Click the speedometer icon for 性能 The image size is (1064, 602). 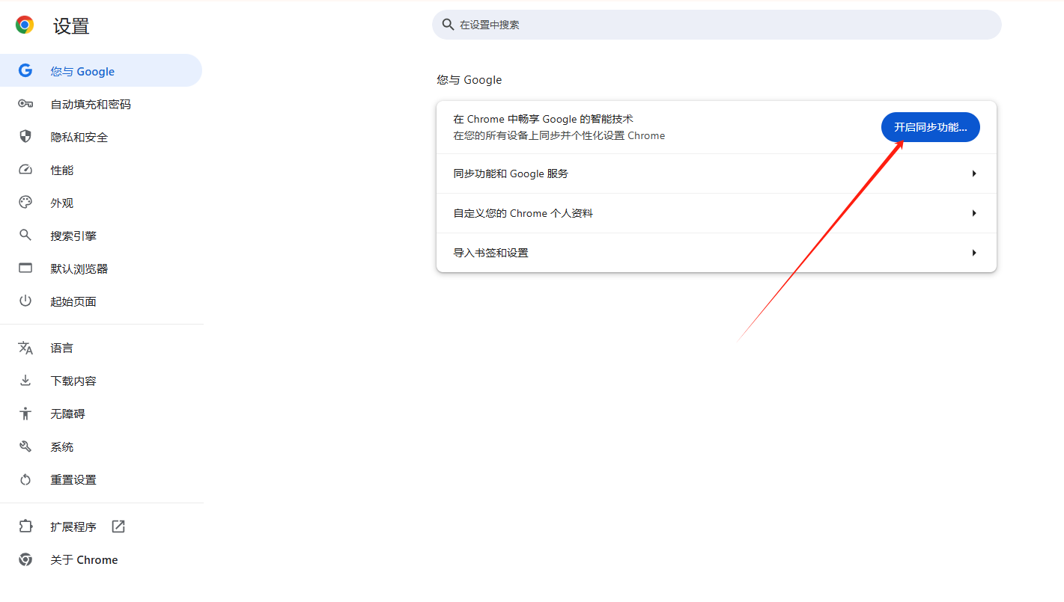(25, 170)
